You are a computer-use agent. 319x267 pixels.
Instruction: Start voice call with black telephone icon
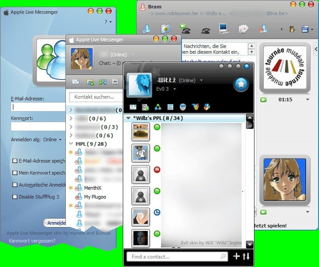point(206,31)
